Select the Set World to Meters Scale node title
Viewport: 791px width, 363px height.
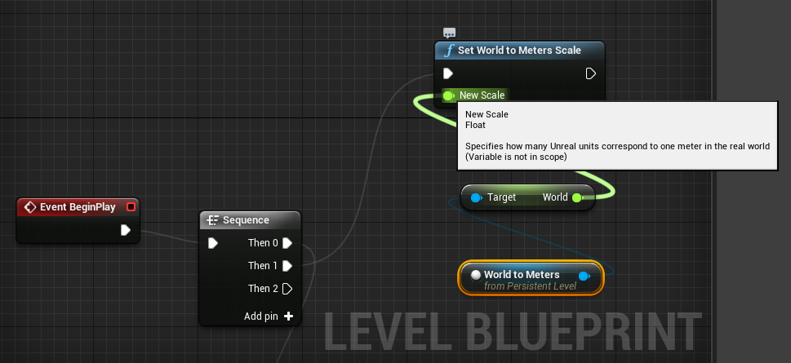click(519, 51)
